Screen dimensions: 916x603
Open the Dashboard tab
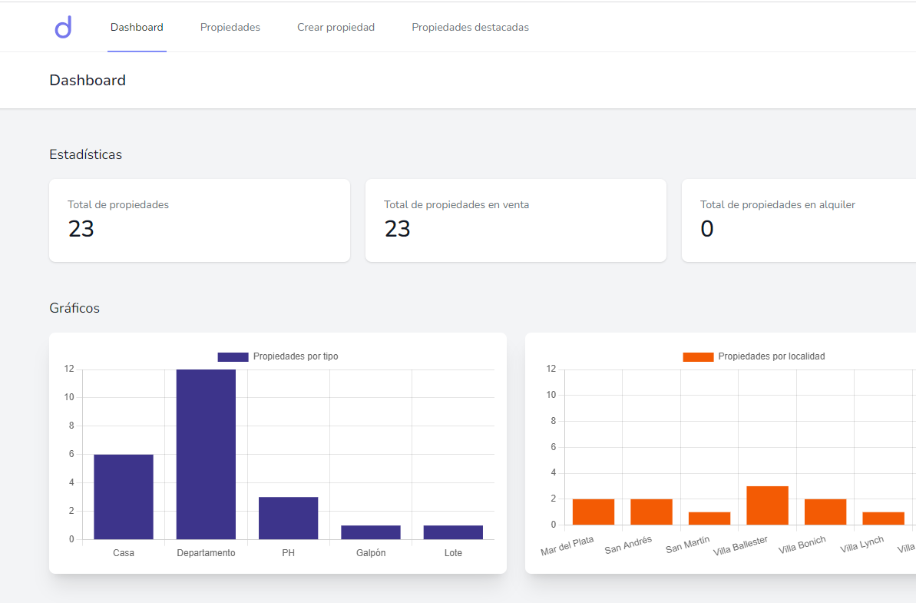tap(137, 28)
